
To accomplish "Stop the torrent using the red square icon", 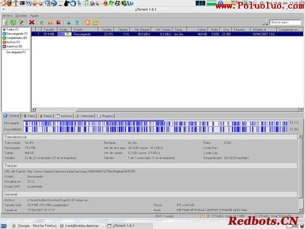I will (59, 23).
